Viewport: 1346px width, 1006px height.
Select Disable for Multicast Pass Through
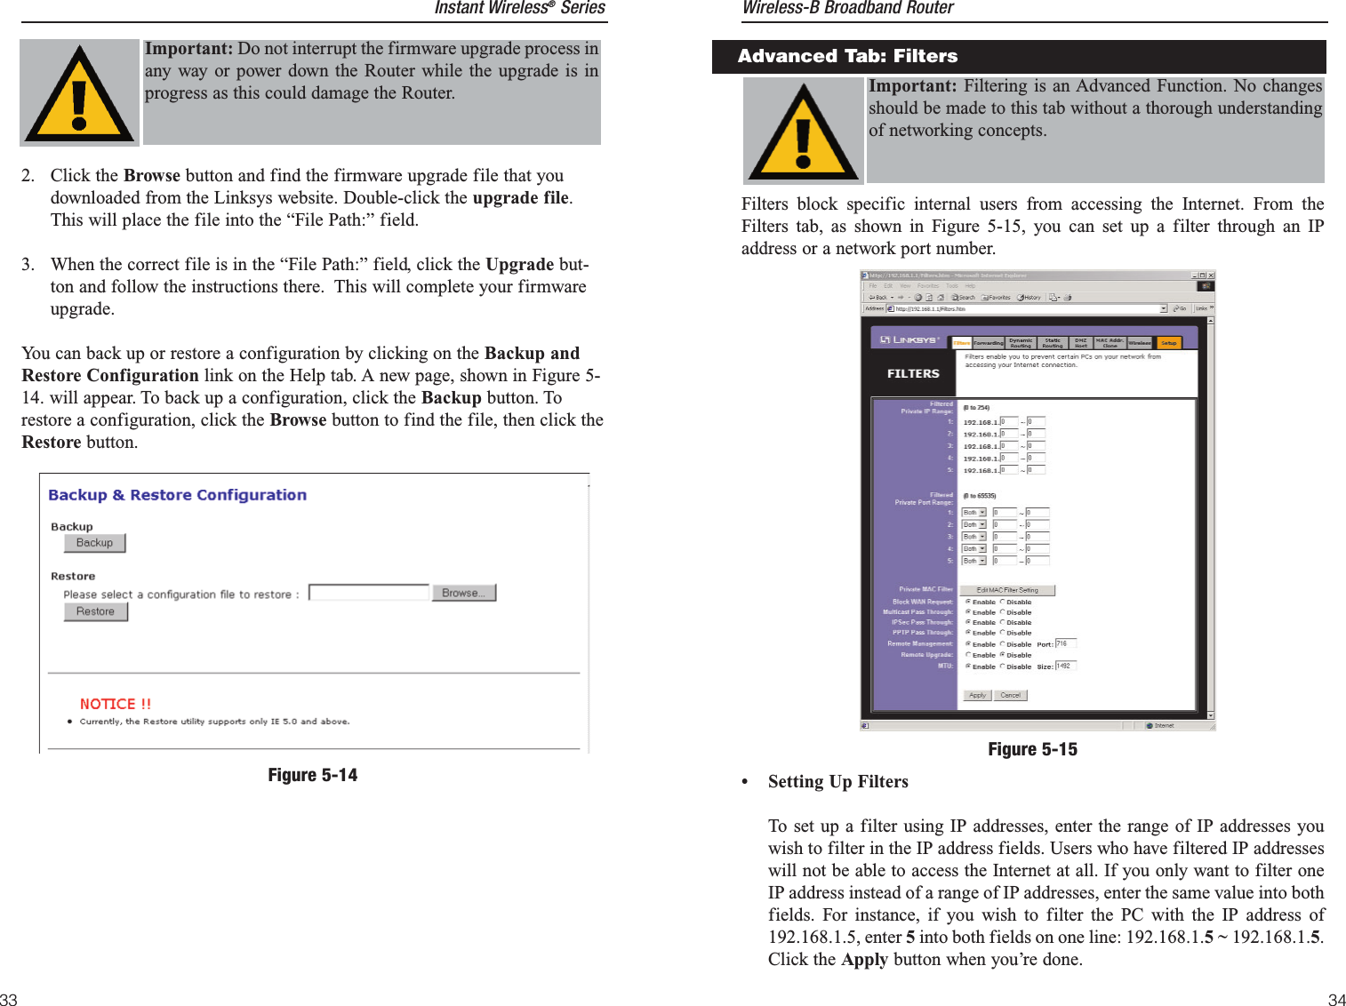(1002, 611)
